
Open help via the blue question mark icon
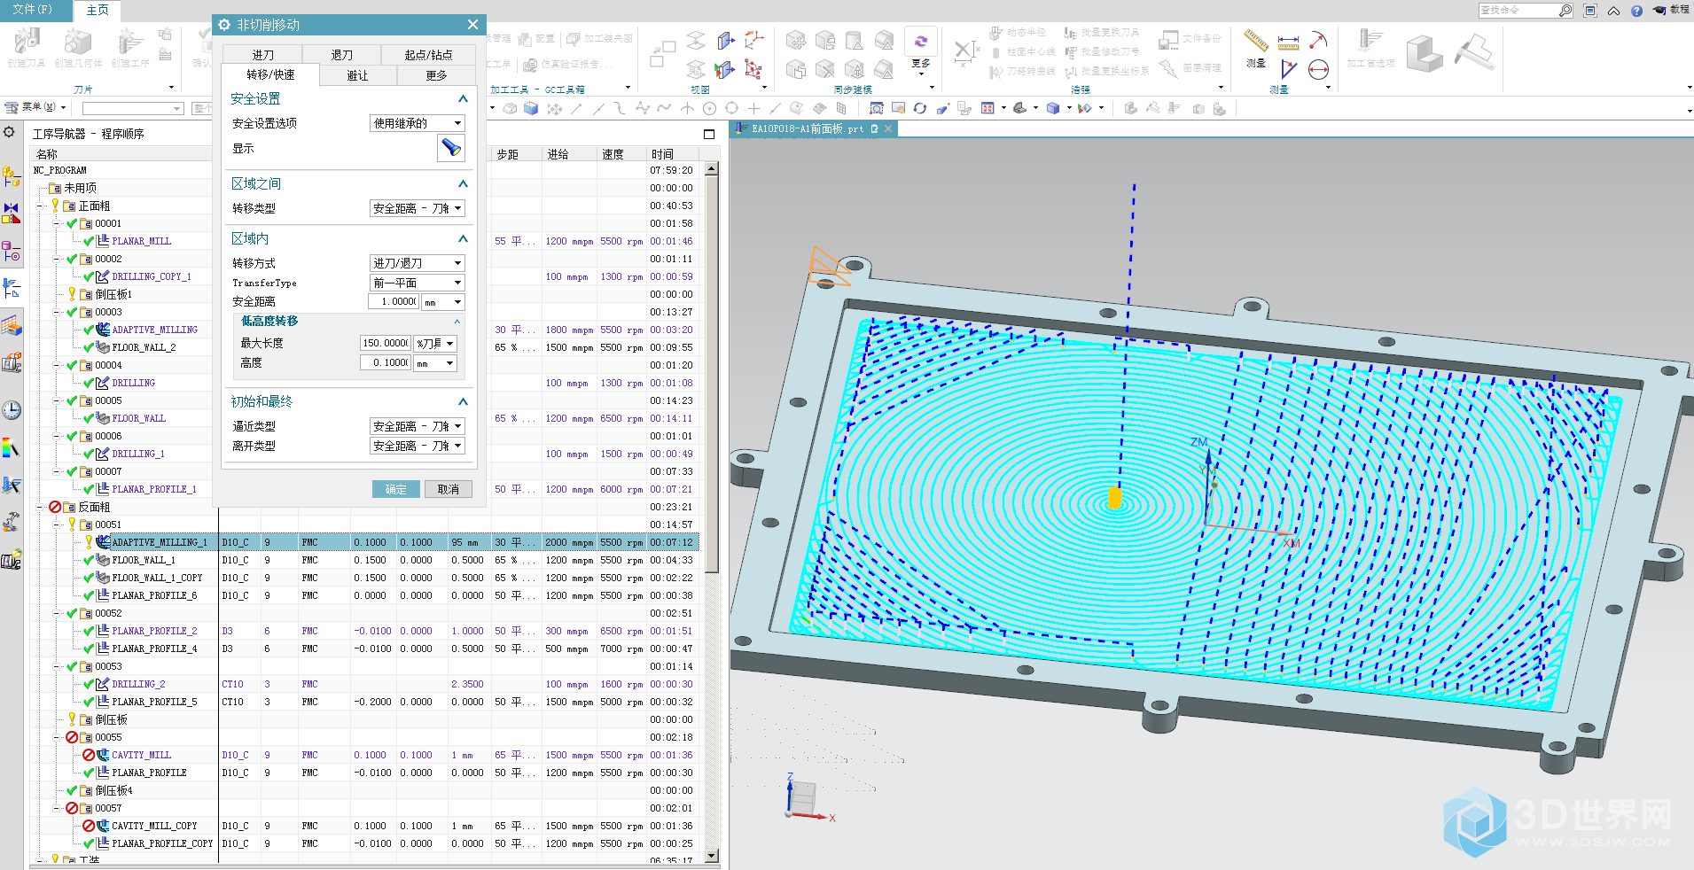[x=1636, y=11]
